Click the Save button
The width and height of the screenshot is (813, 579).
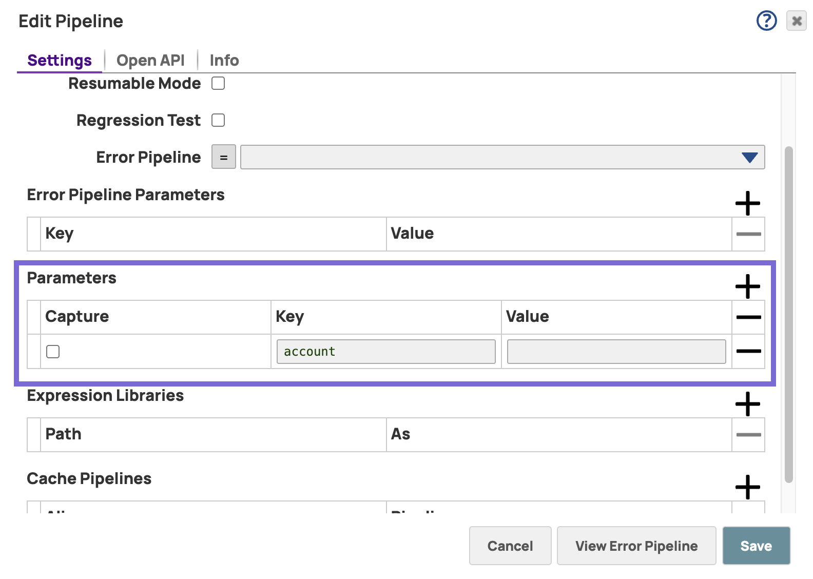pos(756,546)
